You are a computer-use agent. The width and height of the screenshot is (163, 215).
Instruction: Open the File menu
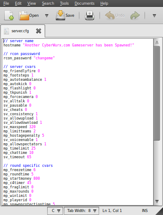coord(6,3)
